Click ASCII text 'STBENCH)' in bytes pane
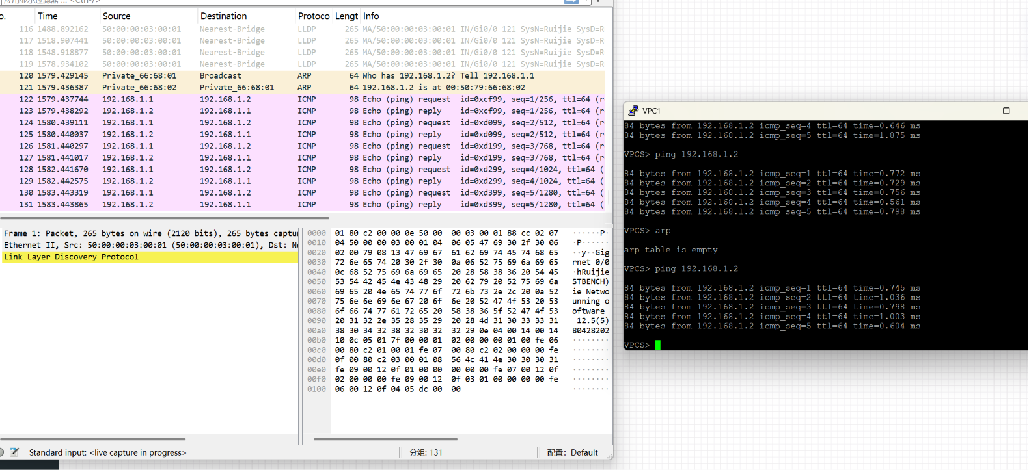 pyautogui.click(x=591, y=282)
